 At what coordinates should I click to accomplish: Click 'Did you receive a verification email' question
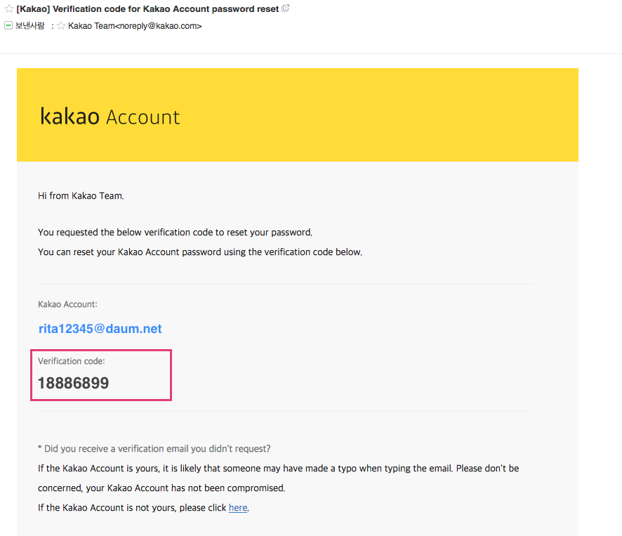click(x=154, y=448)
